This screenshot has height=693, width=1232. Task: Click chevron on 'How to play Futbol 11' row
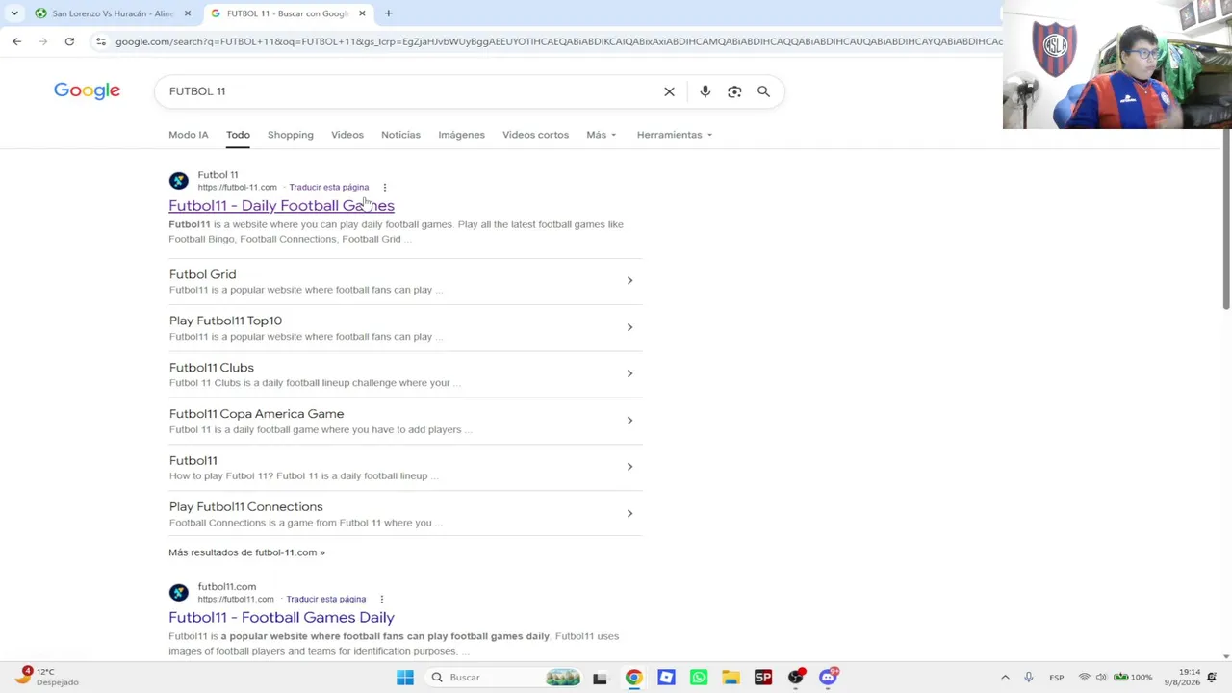[x=629, y=467]
